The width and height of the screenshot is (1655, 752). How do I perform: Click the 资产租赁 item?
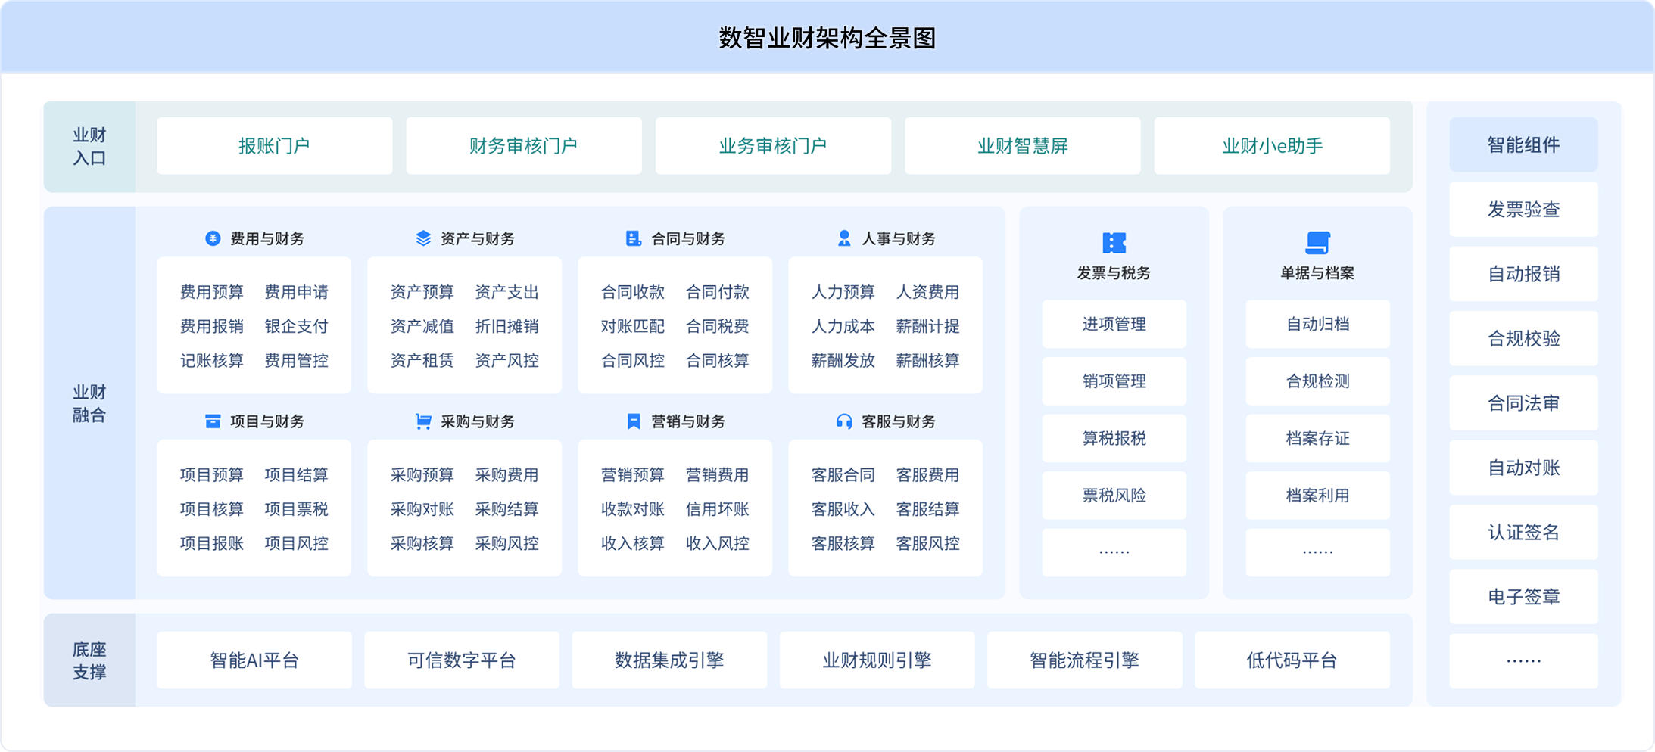pos(422,361)
